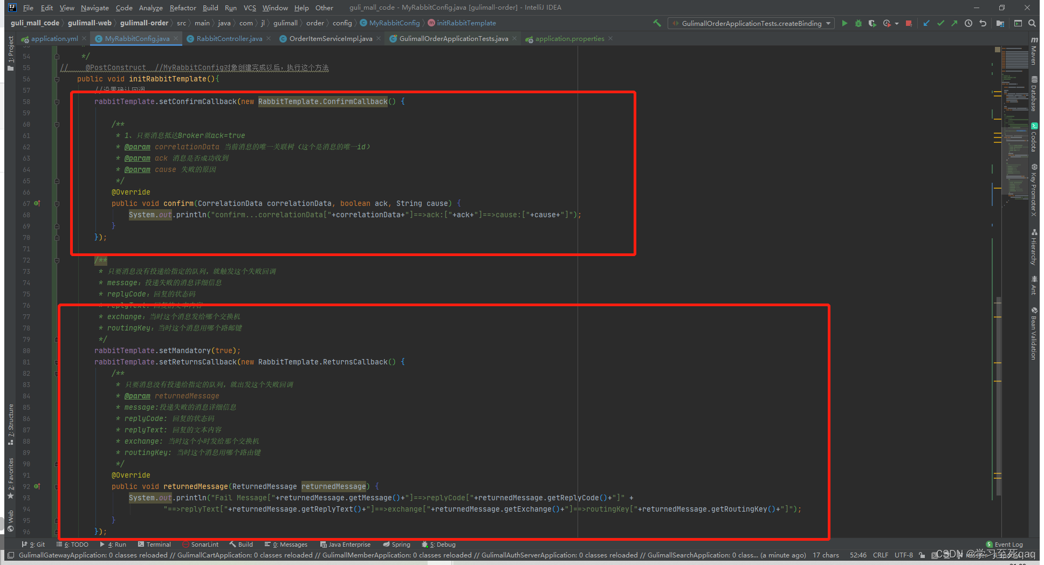Collapse the fold marker at line 58
Viewport: 1044px width, 565px height.
(57, 101)
